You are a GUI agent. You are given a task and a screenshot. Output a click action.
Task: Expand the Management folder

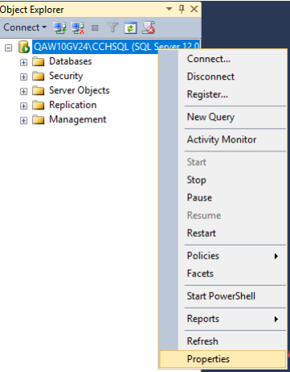tap(23, 121)
